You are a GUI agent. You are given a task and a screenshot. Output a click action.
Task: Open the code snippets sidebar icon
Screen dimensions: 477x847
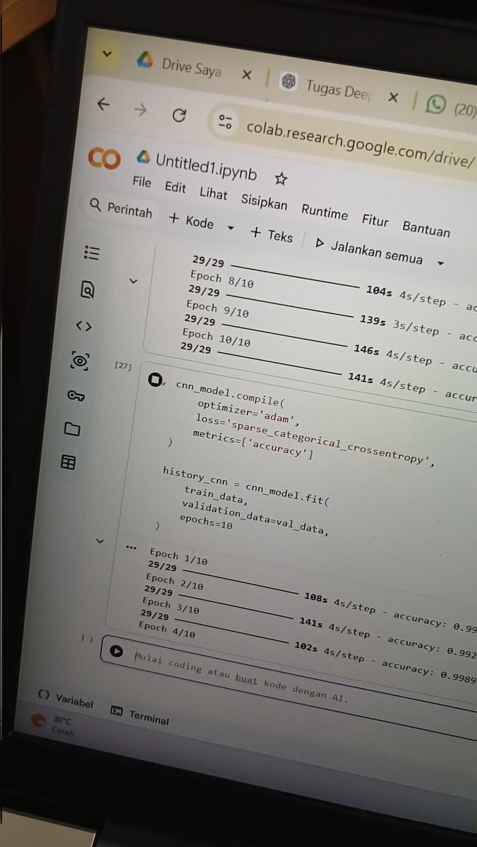coord(84,325)
